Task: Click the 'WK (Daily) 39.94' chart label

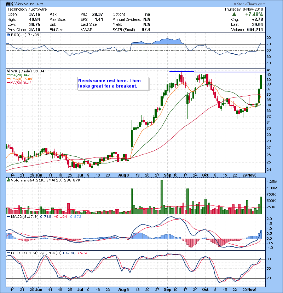Action: tap(28, 71)
